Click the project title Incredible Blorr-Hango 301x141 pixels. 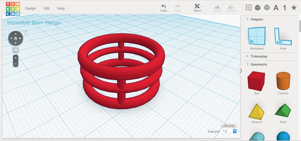click(34, 23)
